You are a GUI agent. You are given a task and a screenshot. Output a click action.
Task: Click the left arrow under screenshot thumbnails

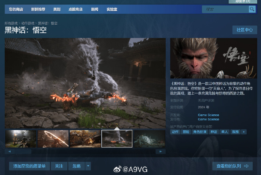click(9, 152)
